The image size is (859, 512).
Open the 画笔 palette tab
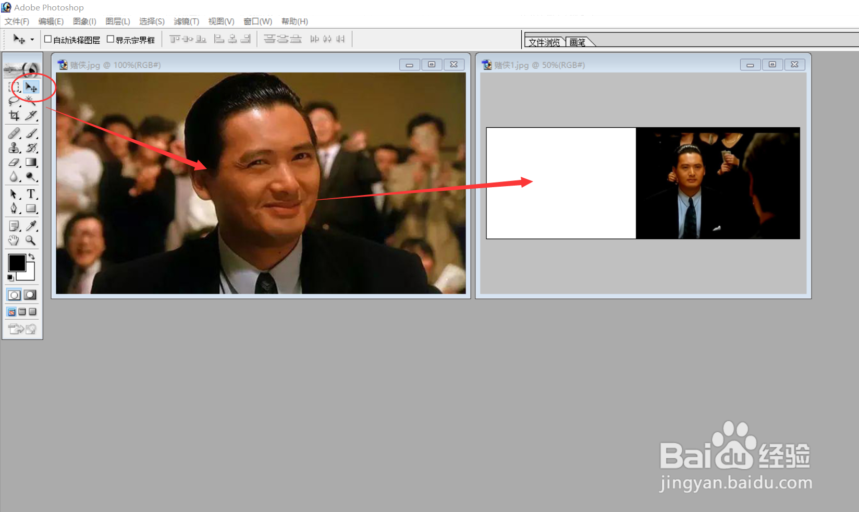point(578,42)
